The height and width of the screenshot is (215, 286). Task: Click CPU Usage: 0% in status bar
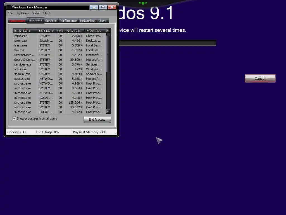pyautogui.click(x=47, y=132)
